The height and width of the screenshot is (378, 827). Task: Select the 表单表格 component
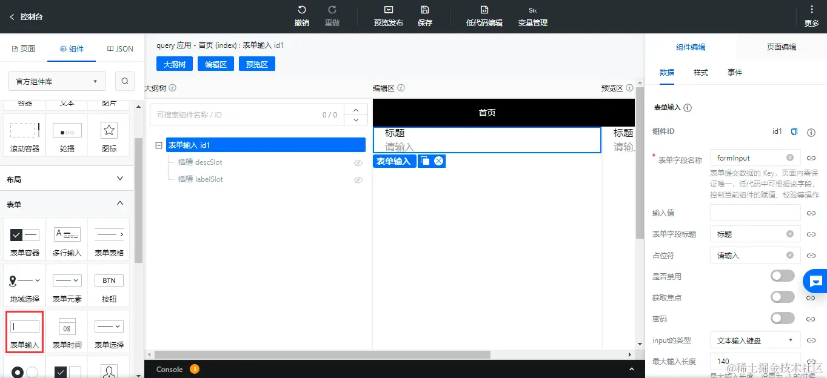point(109,240)
